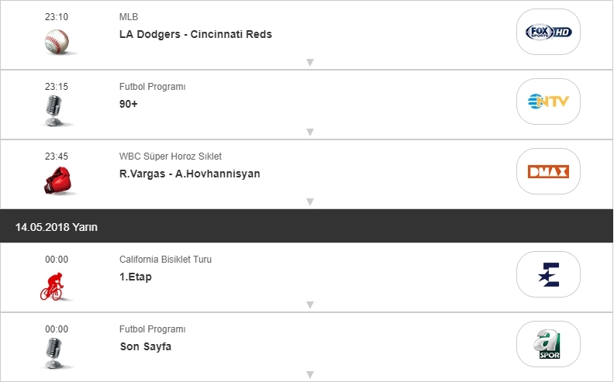Expand details under the 90+ program

[309, 132]
